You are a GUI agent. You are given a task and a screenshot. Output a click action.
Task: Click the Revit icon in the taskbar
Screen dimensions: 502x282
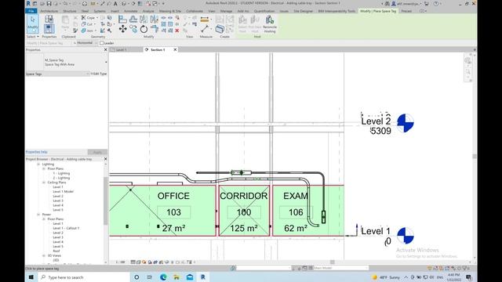tap(203, 277)
